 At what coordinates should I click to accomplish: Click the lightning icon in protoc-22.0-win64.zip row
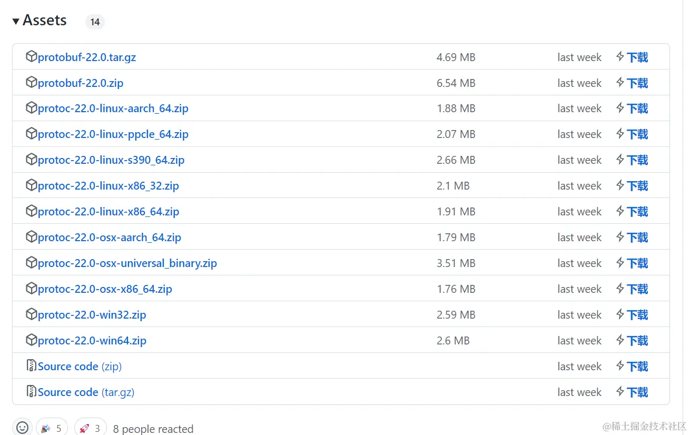(x=620, y=340)
